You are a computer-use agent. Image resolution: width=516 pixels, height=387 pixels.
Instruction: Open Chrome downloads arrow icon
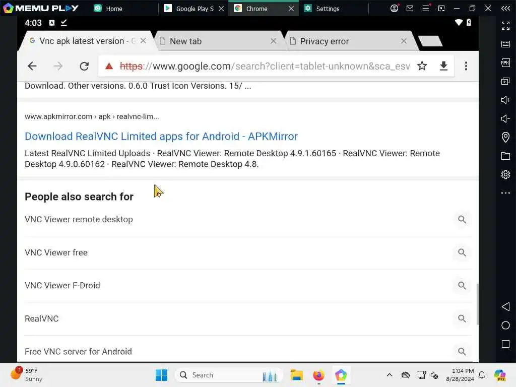click(443, 66)
